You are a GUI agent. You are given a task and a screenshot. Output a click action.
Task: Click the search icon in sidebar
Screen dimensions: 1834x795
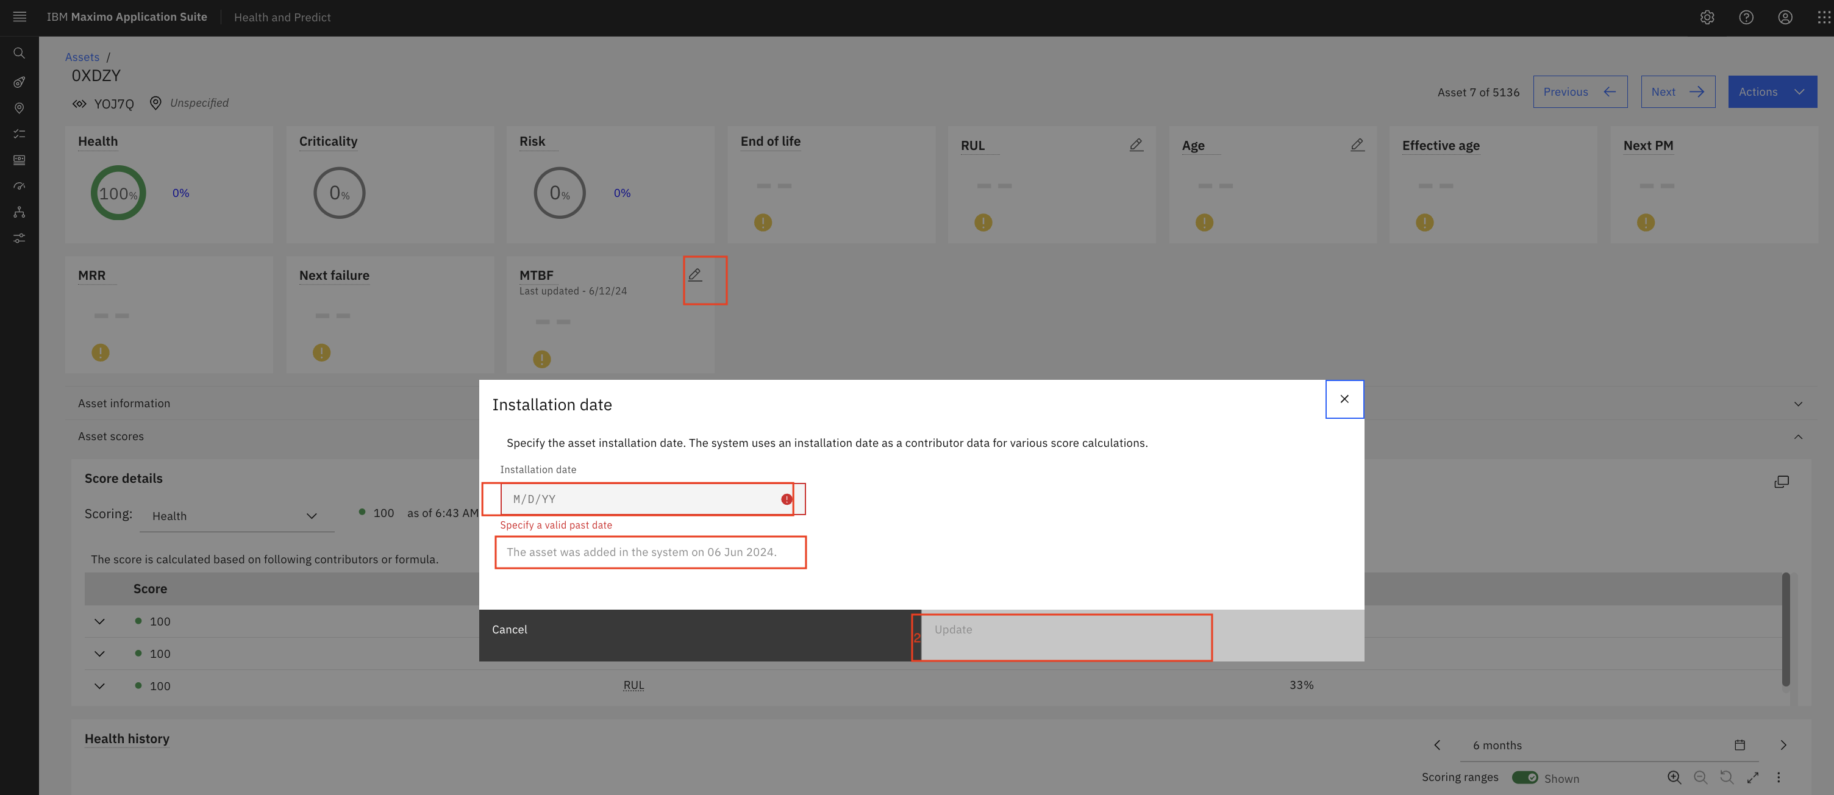pyautogui.click(x=20, y=54)
